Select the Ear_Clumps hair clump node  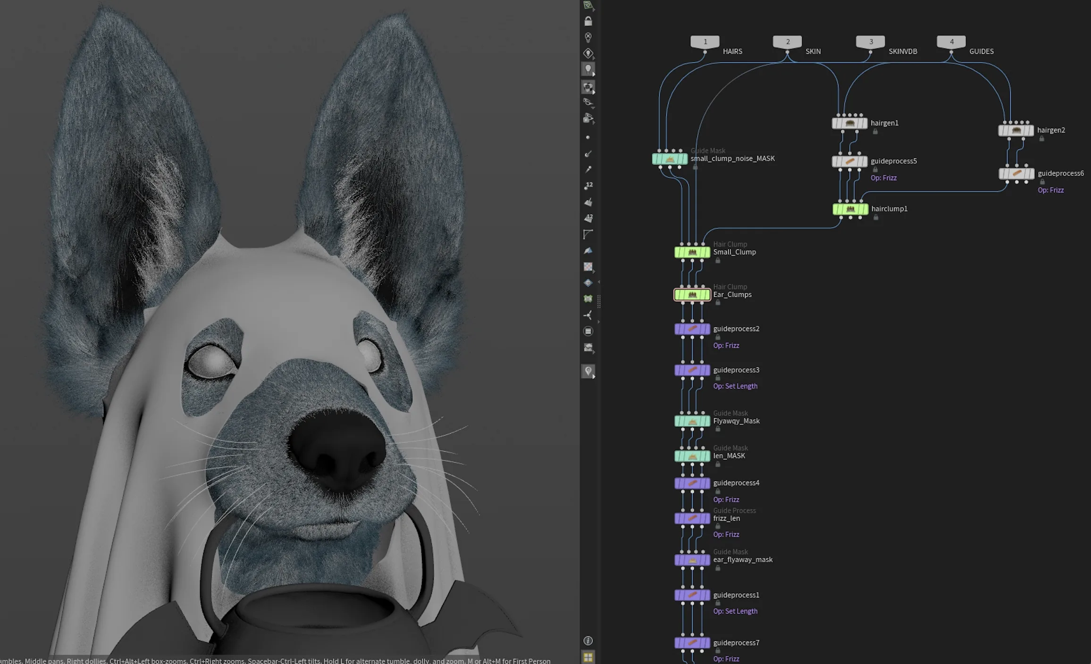click(x=692, y=295)
